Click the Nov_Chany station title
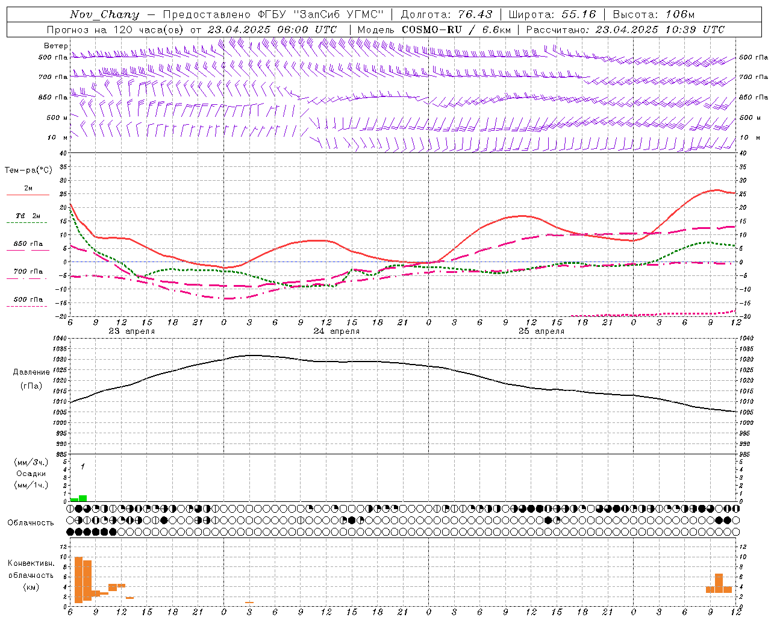 (x=104, y=14)
